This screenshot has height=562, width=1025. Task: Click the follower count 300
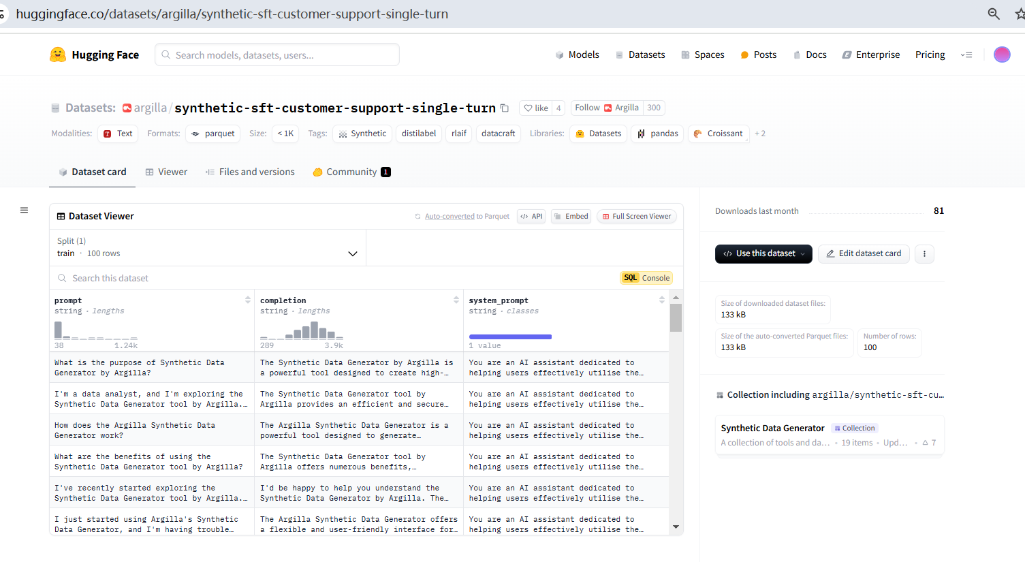click(654, 108)
